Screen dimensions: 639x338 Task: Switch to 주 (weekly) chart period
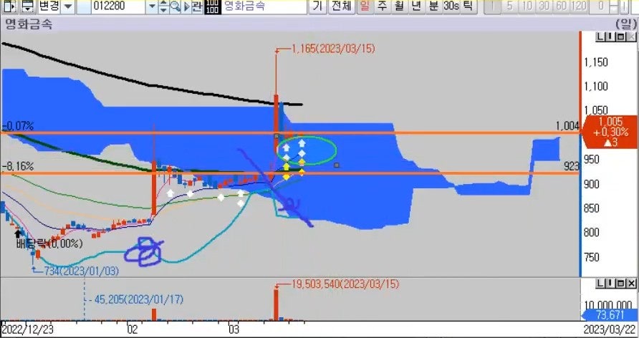pos(383,6)
